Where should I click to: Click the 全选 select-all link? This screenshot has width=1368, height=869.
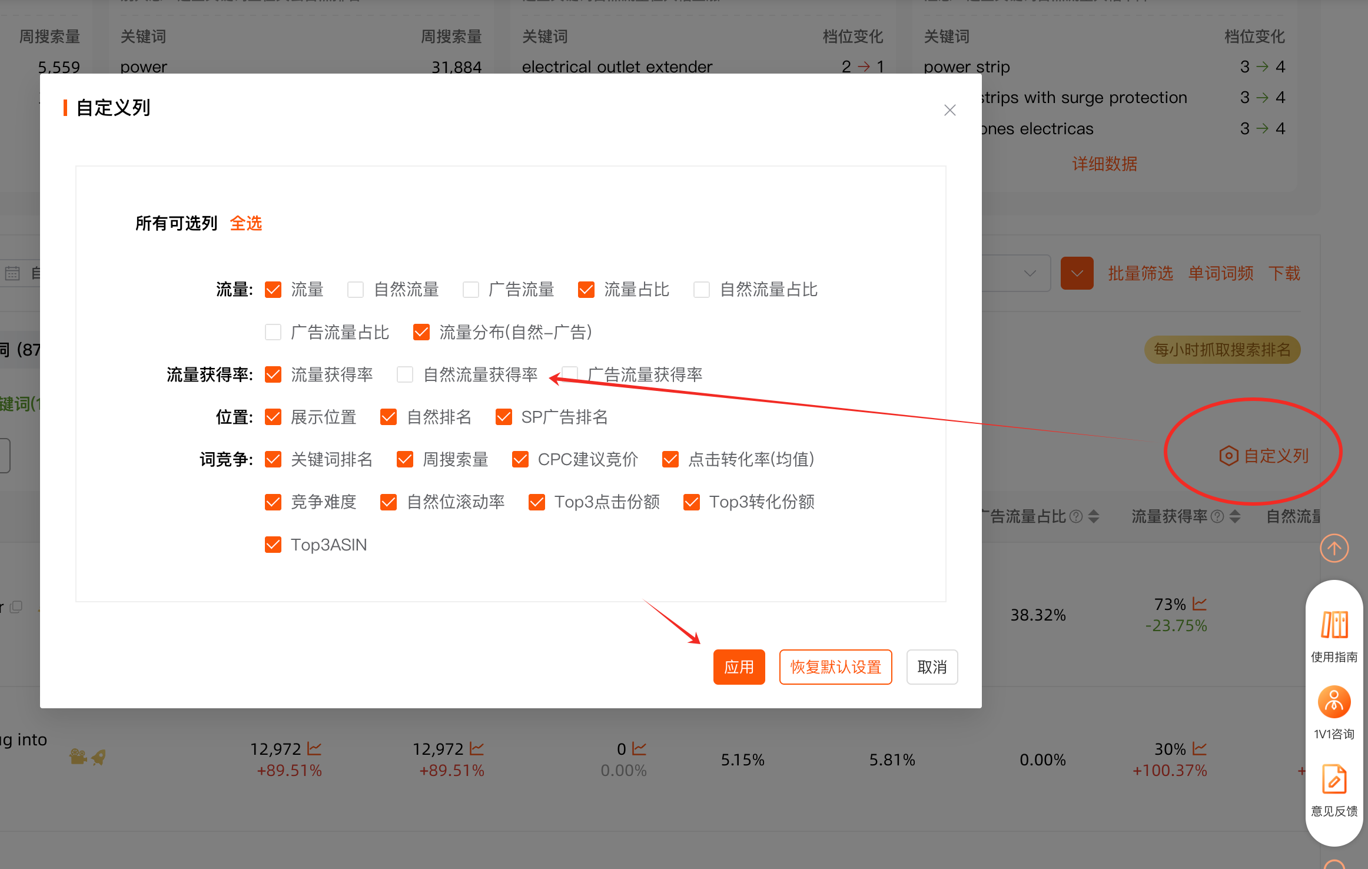coord(245,223)
